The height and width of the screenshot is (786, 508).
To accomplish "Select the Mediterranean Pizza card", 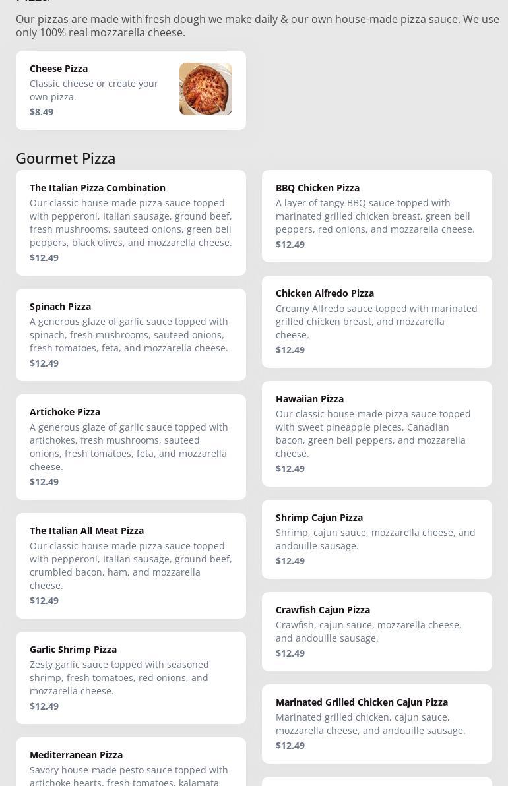I will coord(131,765).
